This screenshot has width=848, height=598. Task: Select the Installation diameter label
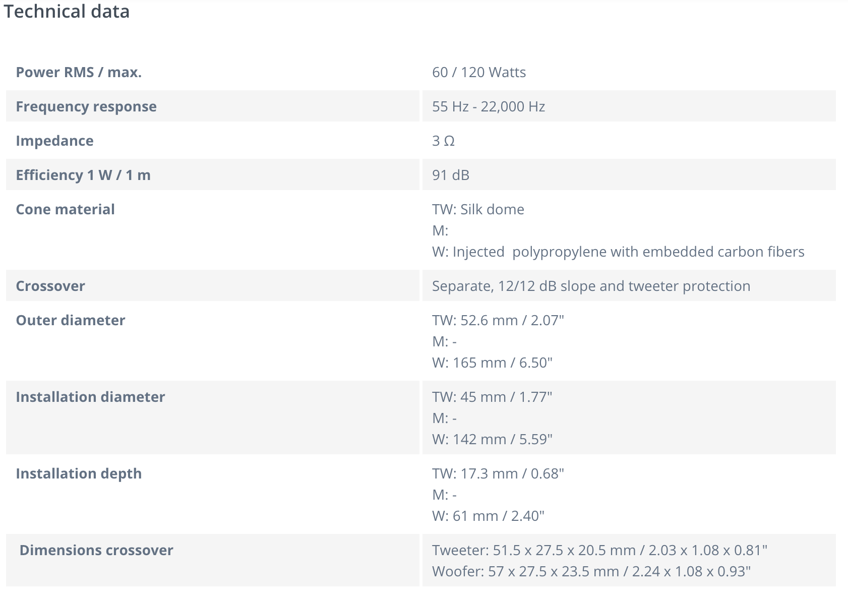click(90, 397)
